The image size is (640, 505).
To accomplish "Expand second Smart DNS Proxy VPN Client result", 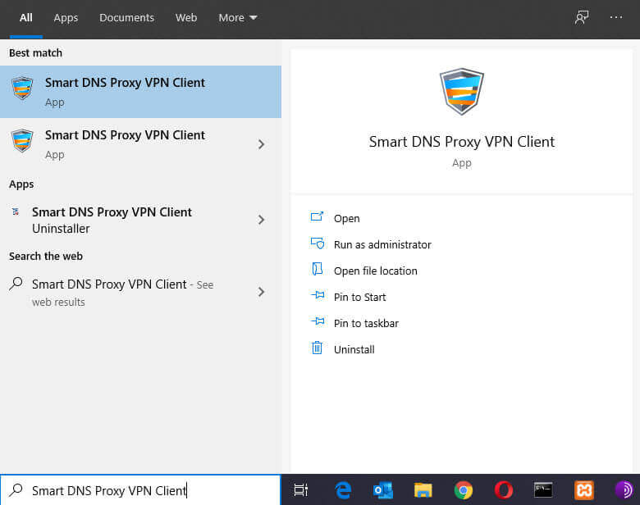I will tap(261, 144).
